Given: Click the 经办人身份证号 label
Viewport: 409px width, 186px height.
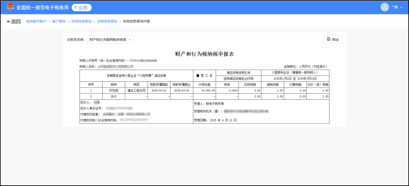Looking at the screenshot, I should coord(92,108).
